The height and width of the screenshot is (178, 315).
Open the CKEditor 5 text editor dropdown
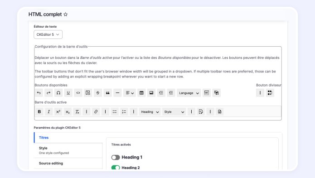48,34
